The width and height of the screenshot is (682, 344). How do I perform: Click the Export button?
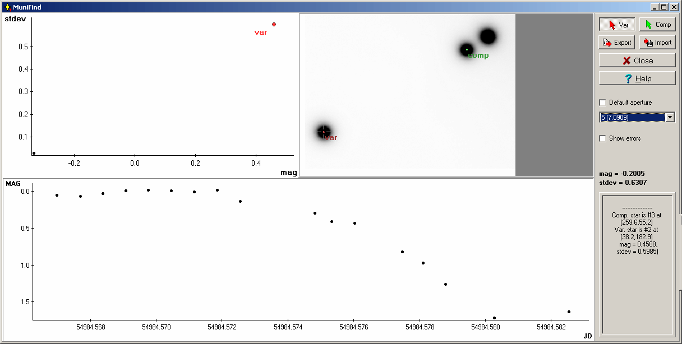[616, 43]
